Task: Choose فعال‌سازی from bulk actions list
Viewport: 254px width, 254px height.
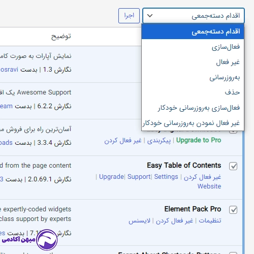Action: click(193, 47)
